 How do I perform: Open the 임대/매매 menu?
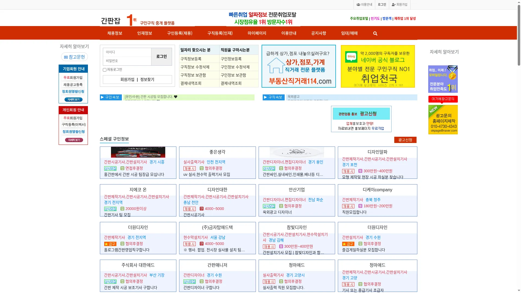pos(349,33)
